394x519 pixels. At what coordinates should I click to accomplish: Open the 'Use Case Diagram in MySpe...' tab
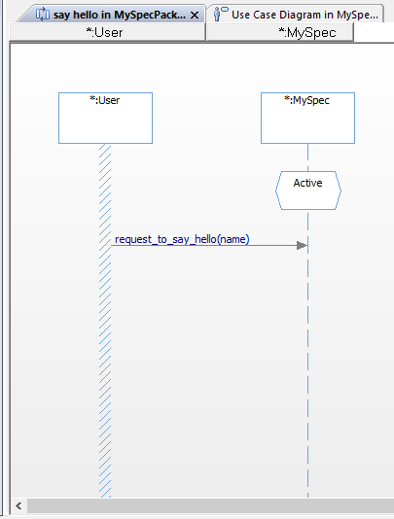click(296, 15)
